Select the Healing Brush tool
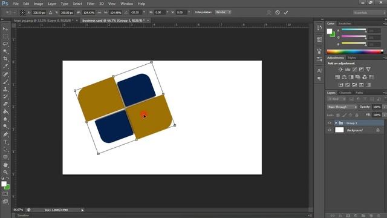The width and height of the screenshot is (387, 218). pos(5,74)
